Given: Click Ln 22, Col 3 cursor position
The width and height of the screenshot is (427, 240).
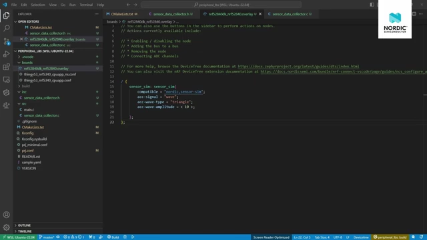Looking at the screenshot, I should 302,237.
